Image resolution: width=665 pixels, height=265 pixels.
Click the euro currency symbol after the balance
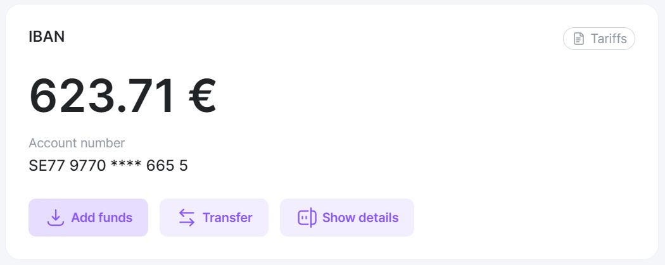[x=202, y=96]
